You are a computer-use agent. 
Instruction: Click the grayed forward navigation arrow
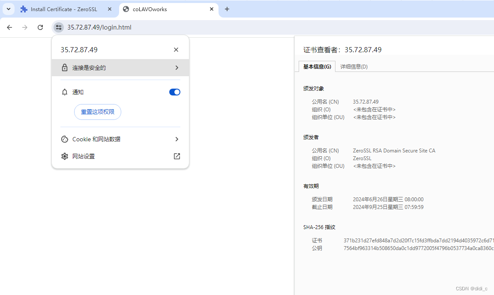25,27
